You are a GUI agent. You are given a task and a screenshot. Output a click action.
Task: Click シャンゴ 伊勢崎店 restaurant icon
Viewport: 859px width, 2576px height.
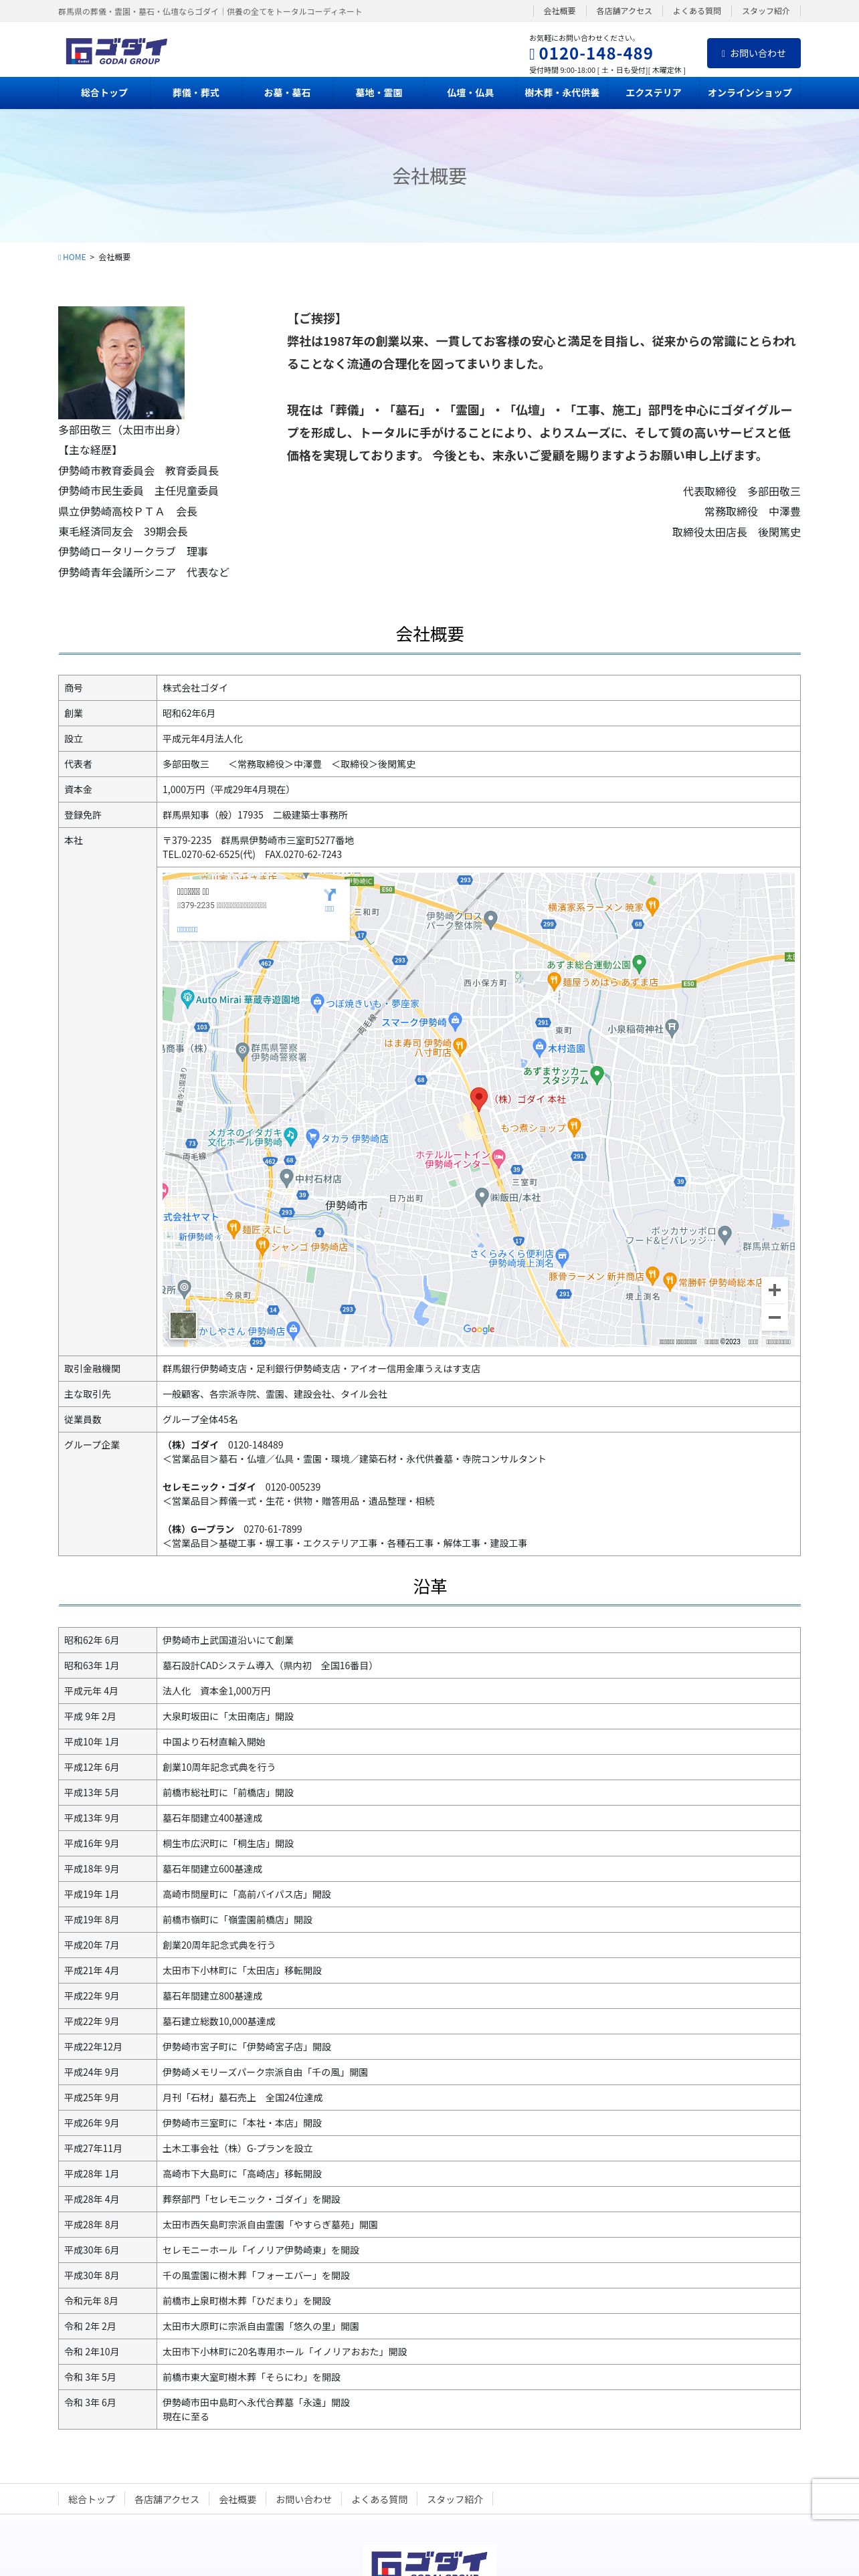coord(262,1246)
